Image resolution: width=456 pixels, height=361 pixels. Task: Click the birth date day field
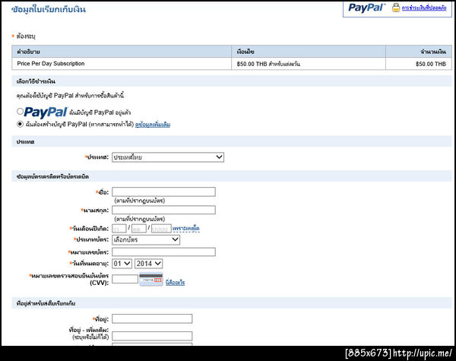(x=119, y=229)
